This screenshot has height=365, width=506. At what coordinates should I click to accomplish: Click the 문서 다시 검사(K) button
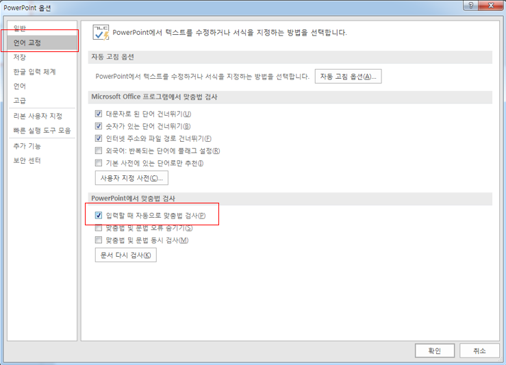(126, 255)
